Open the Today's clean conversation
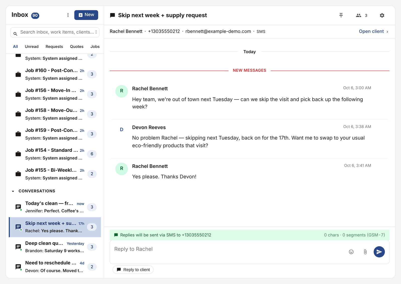Viewport: 401px width, 284px height. tap(55, 207)
